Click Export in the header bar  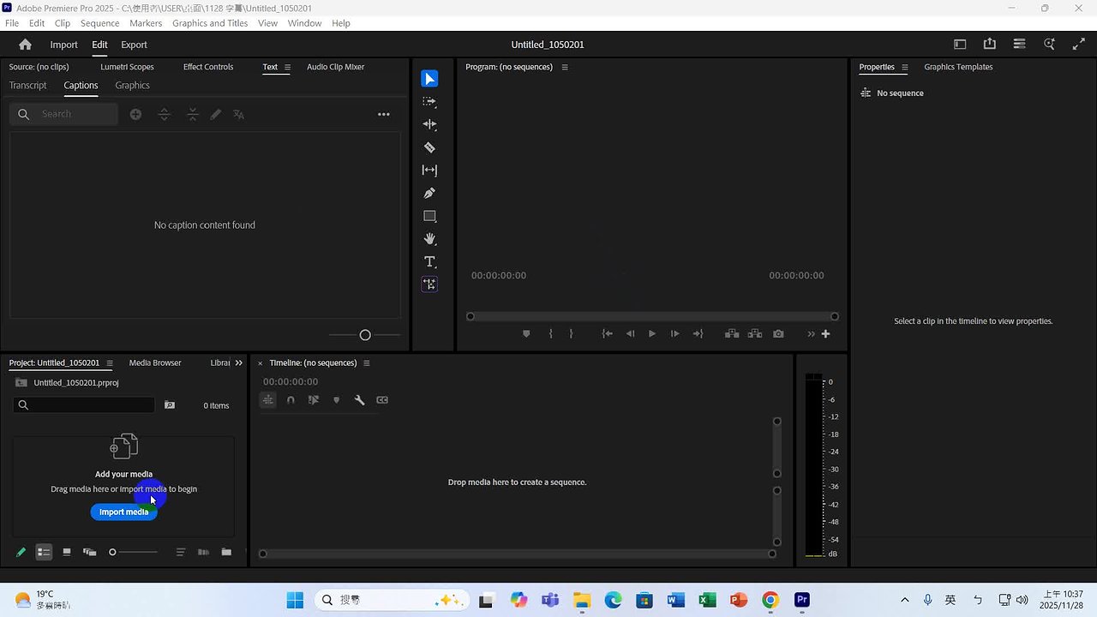coord(134,45)
